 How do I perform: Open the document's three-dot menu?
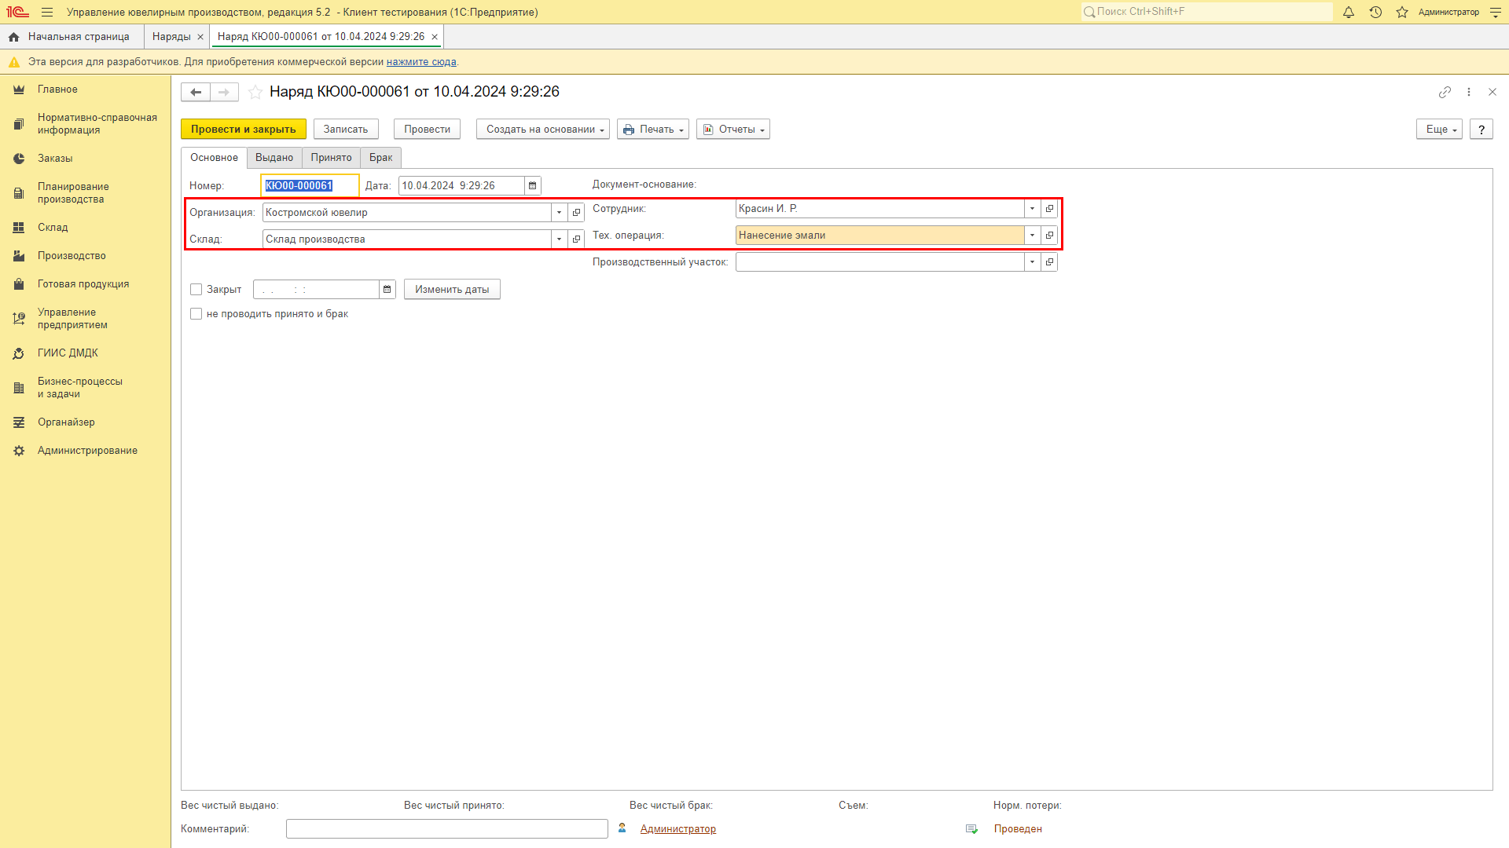1469,93
